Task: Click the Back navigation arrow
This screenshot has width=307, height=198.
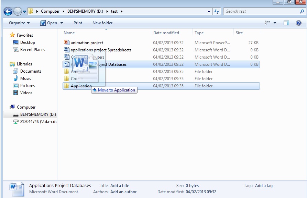Action: click(8, 11)
